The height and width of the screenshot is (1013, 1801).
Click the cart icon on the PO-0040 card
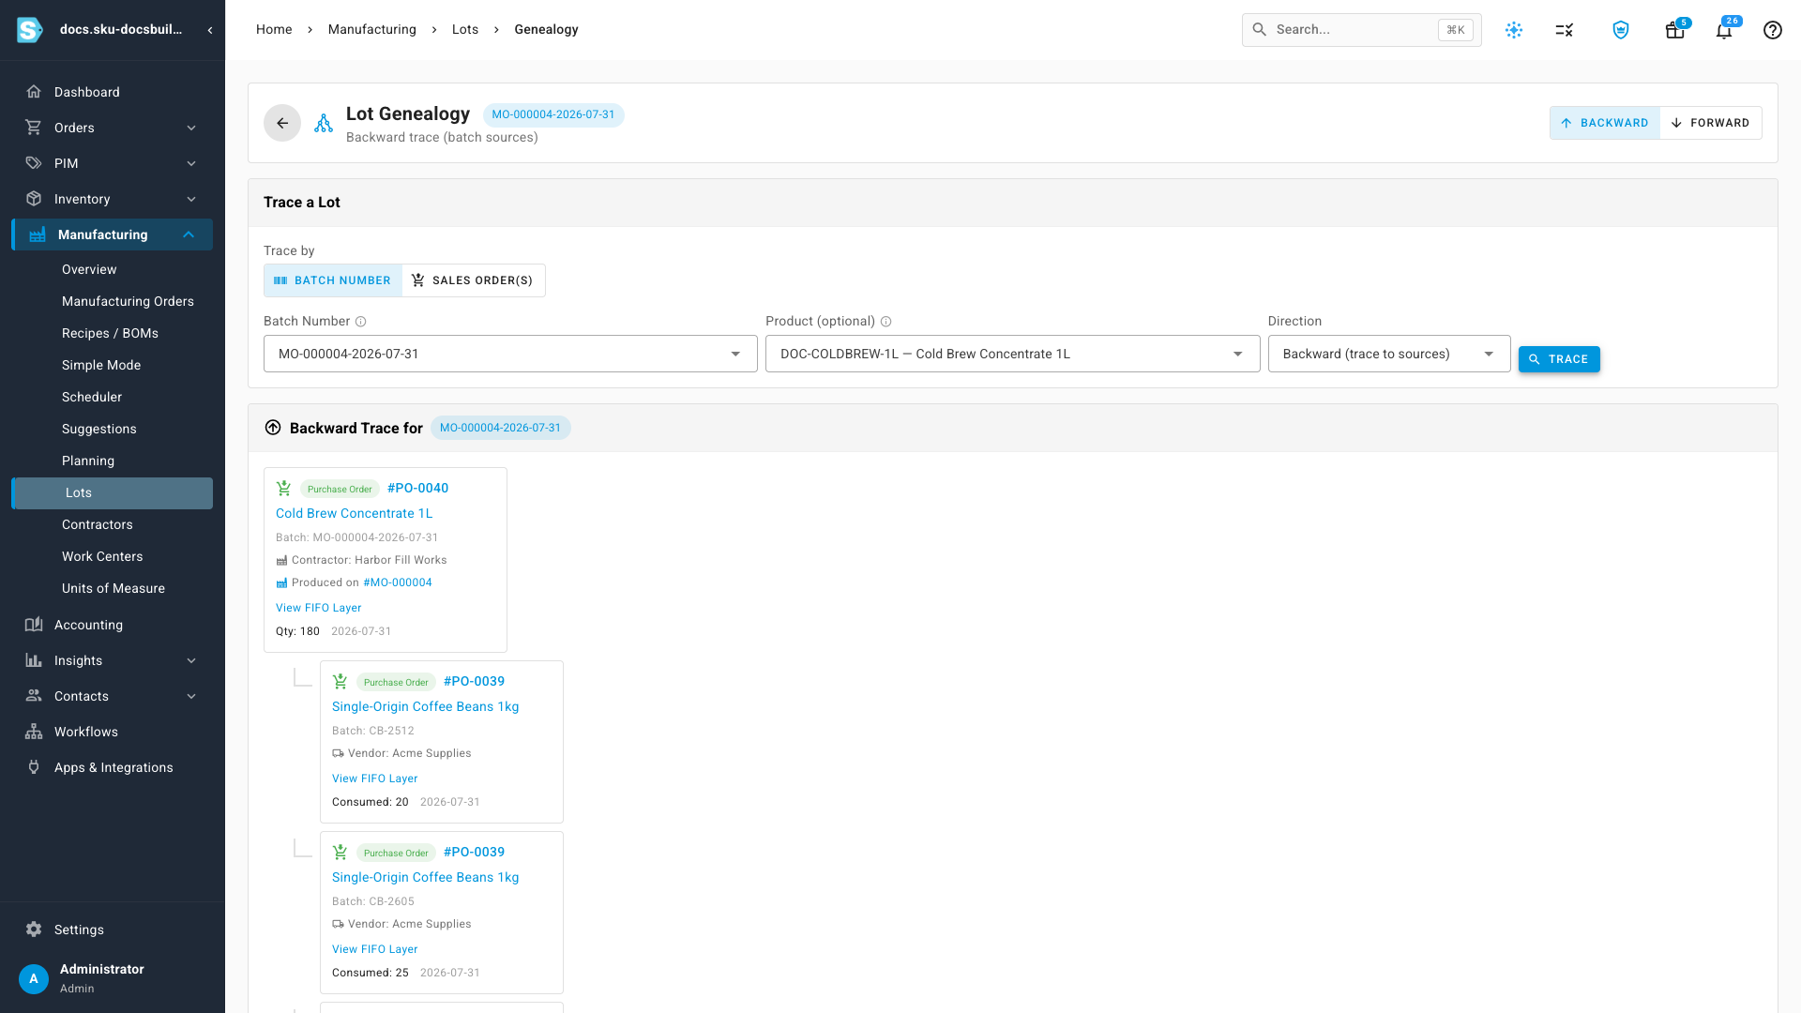(284, 488)
